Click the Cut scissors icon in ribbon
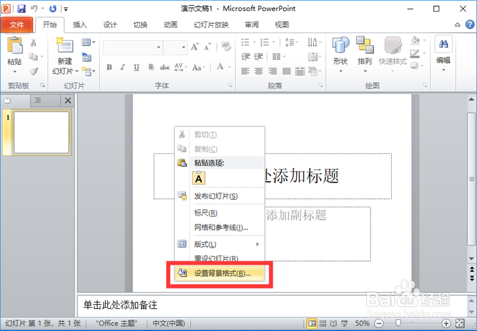This screenshot has height=331, width=477. 33,42
